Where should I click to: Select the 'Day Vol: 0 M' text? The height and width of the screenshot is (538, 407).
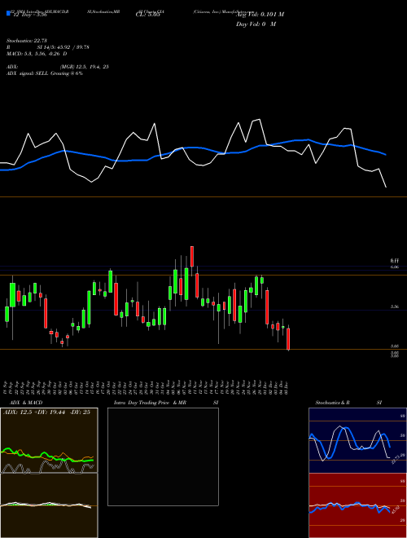click(256, 24)
